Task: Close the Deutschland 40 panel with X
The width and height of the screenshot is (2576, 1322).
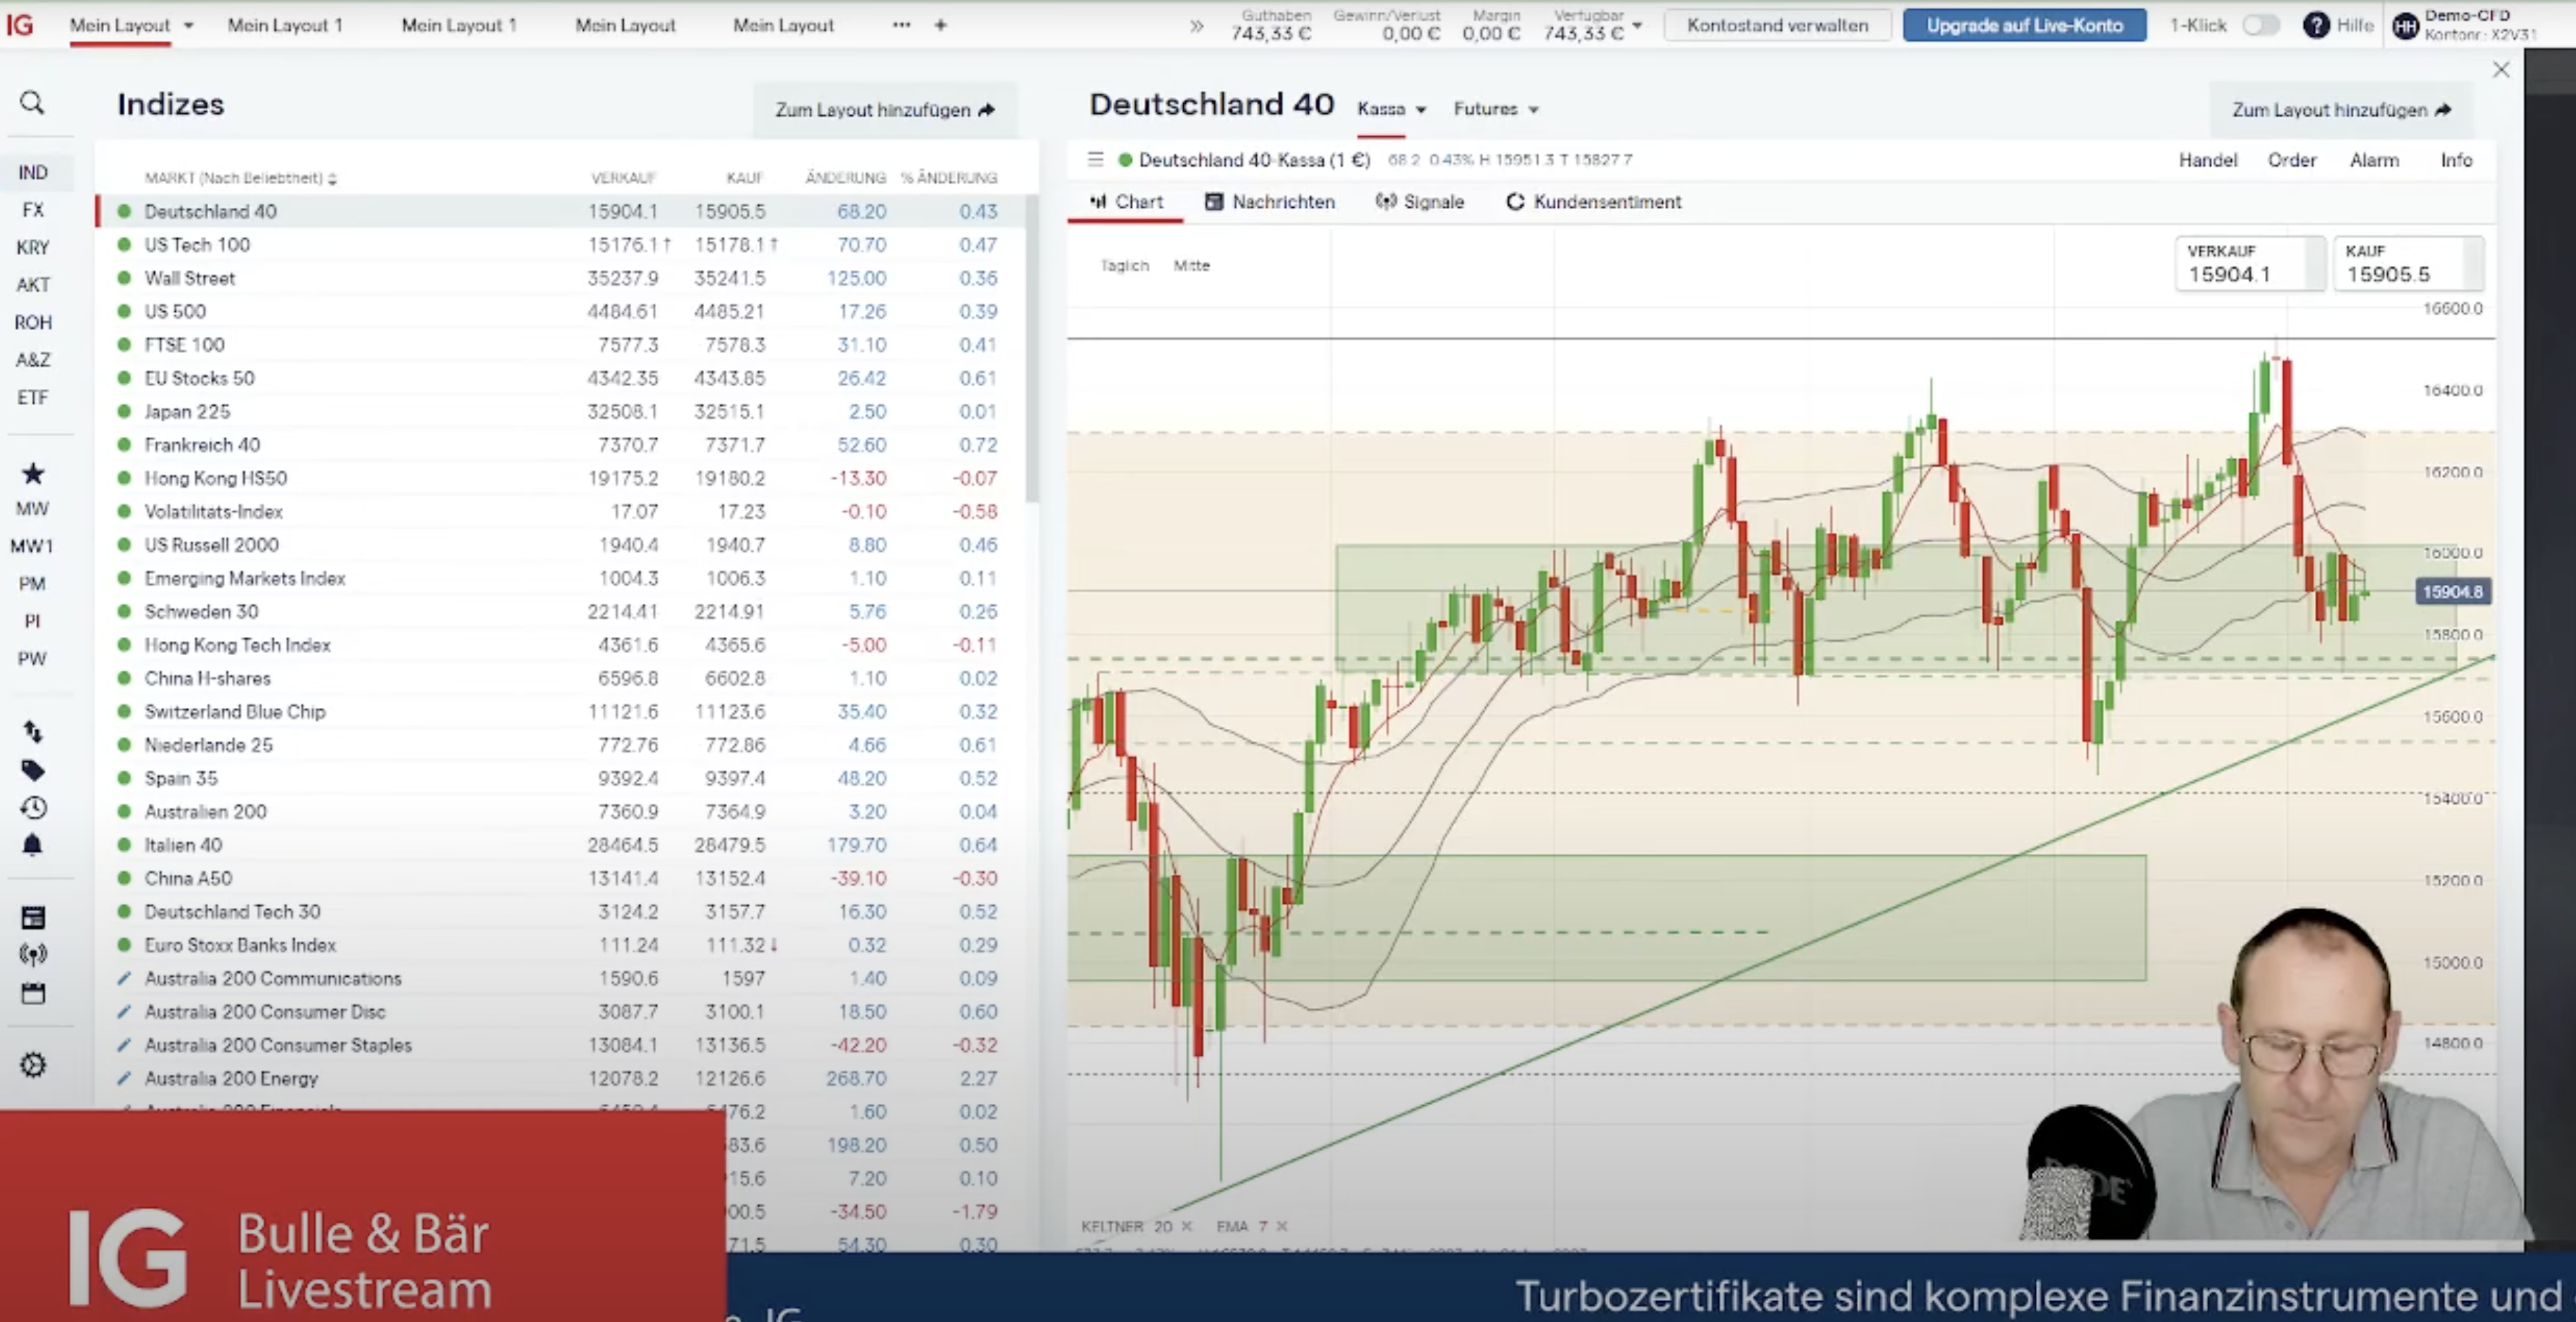Action: click(2500, 70)
